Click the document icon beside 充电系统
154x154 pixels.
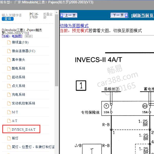(x=9, y=94)
